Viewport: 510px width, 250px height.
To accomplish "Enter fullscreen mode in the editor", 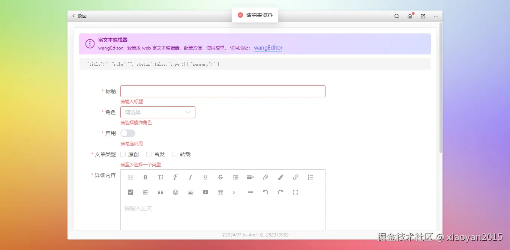I will pyautogui.click(x=295, y=192).
